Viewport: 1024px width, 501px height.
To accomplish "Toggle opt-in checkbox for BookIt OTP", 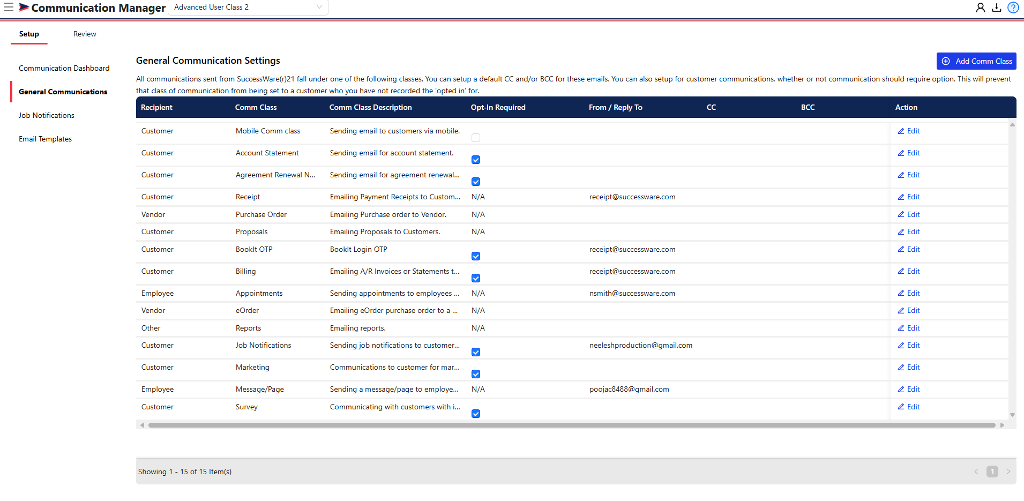I will click(x=476, y=256).
